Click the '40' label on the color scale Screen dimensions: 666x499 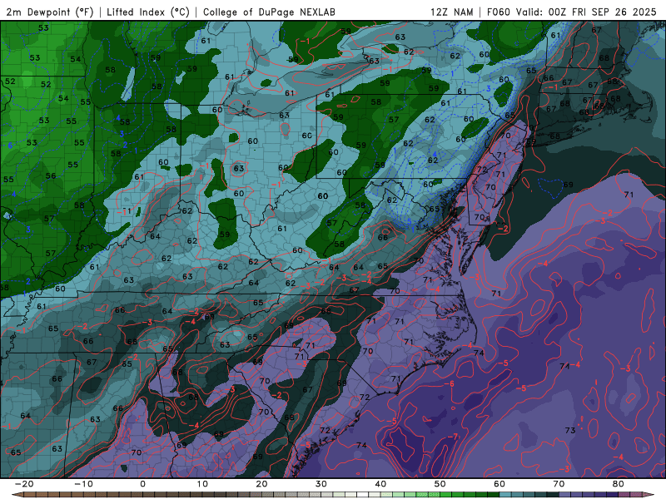tap(380, 484)
